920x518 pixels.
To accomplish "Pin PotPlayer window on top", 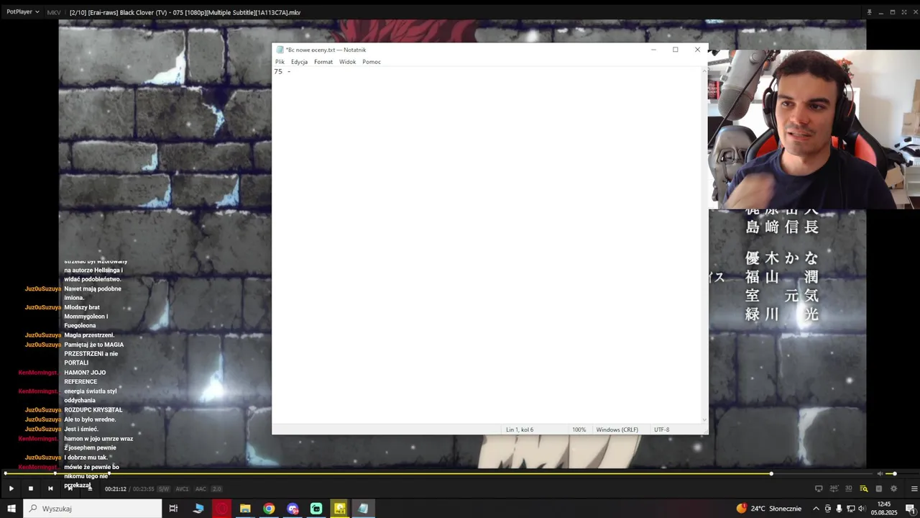I will click(x=869, y=12).
